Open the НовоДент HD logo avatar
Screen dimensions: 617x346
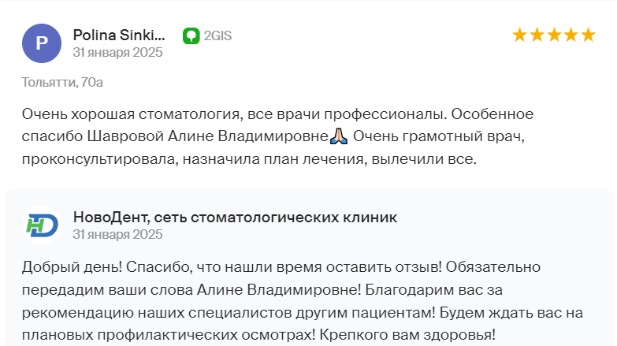(x=42, y=225)
